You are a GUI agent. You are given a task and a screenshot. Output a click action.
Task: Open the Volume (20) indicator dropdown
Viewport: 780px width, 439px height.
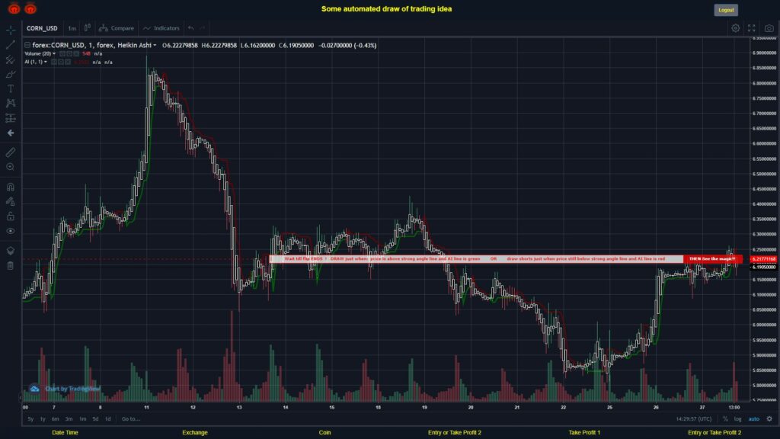[x=54, y=54]
